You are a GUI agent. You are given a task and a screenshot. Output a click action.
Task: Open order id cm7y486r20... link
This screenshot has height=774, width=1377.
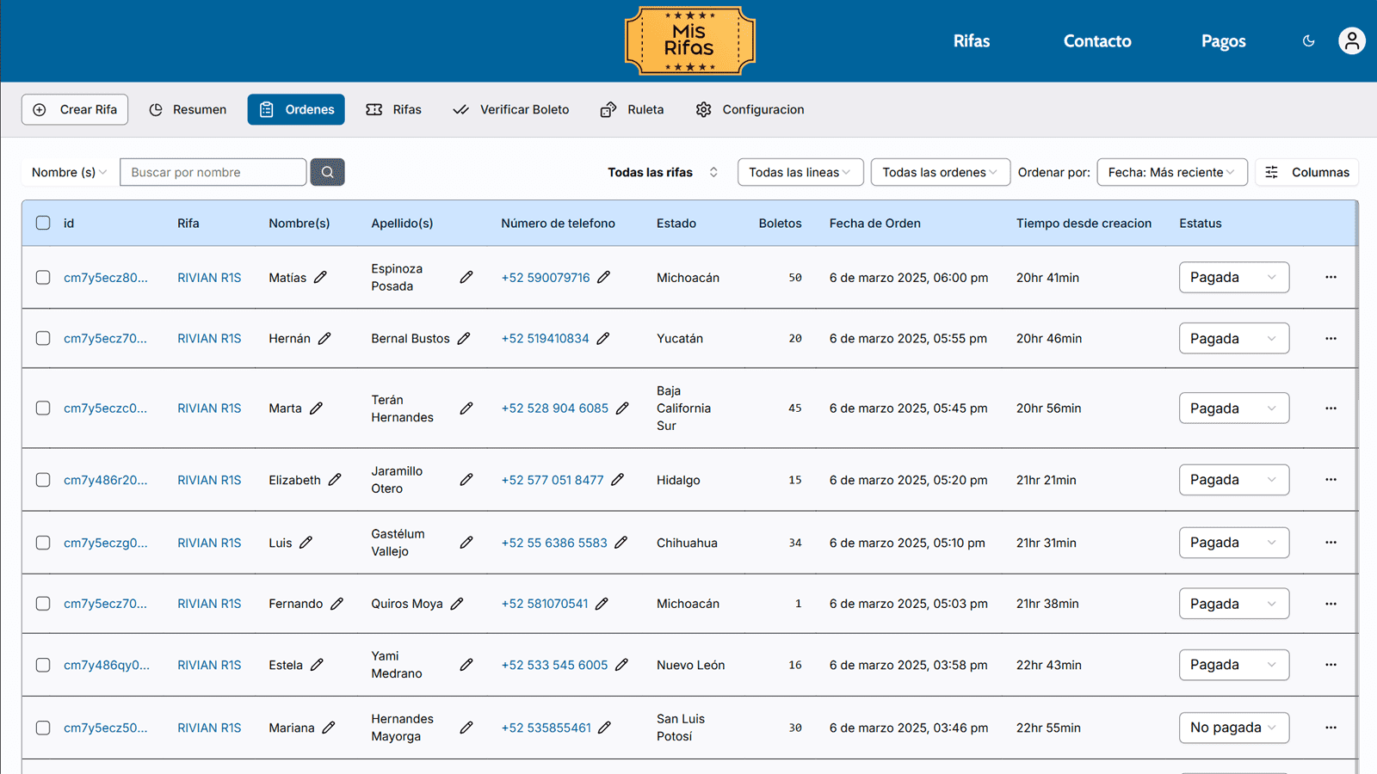pyautogui.click(x=106, y=479)
